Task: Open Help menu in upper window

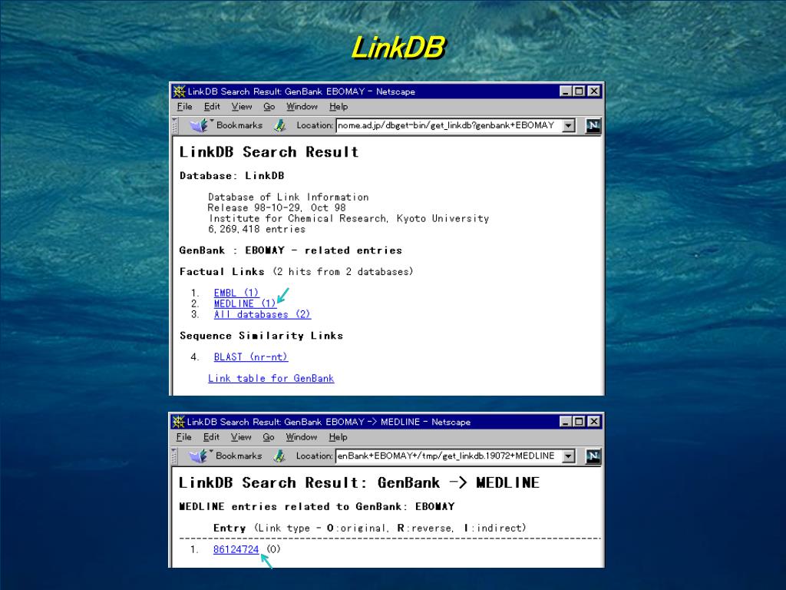Action: click(x=339, y=106)
